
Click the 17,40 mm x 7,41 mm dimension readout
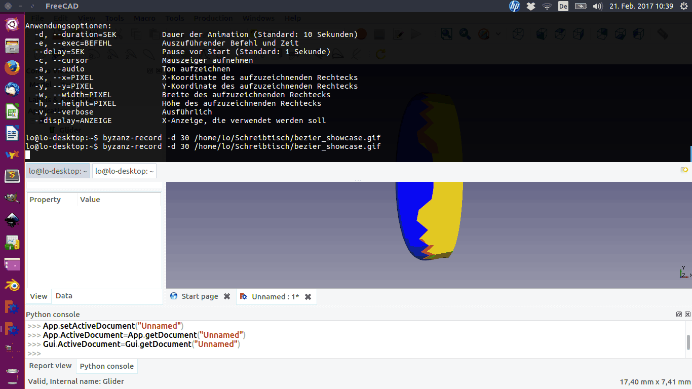tap(655, 382)
